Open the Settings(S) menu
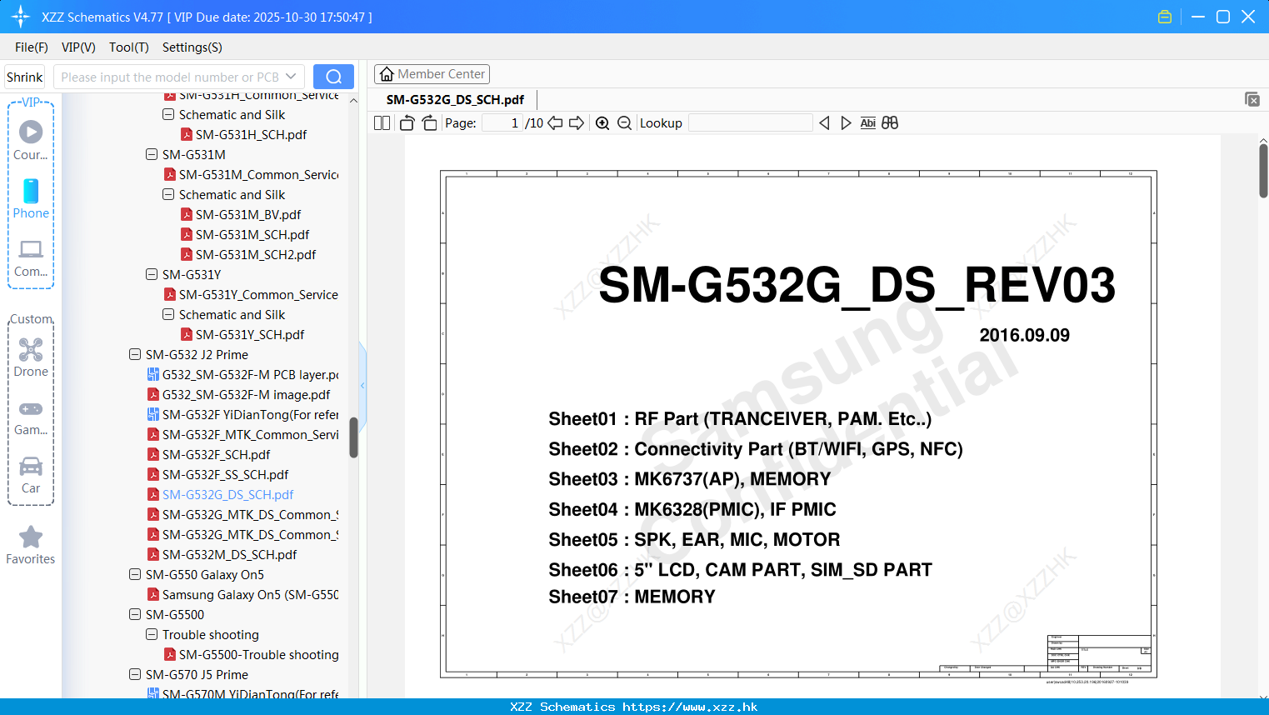The width and height of the screenshot is (1269, 715). tap(192, 47)
